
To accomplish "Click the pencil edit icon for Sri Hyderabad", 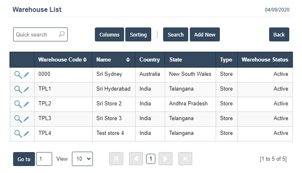I will coord(26,89).
